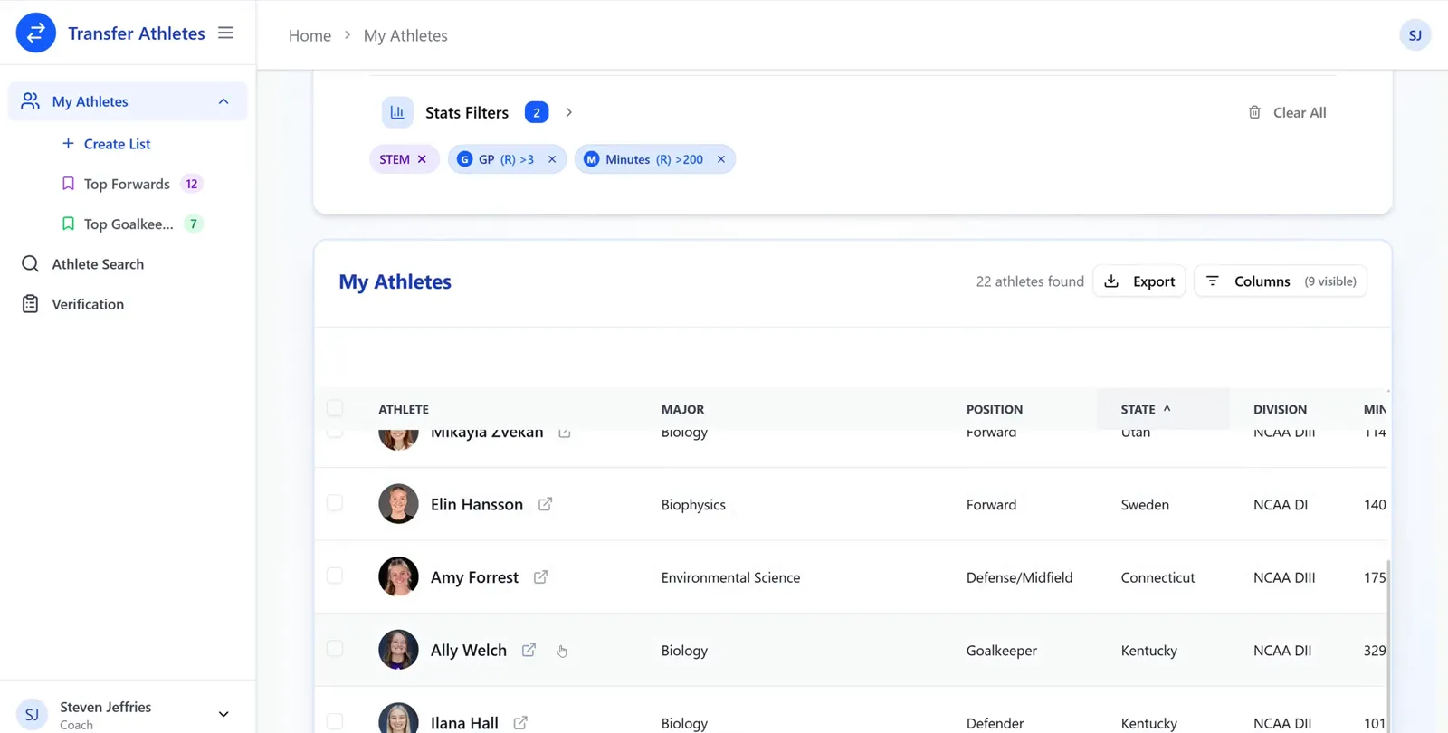The image size is (1448, 733).
Task: Open Ally Welch's external profile link icon
Action: pyautogui.click(x=529, y=650)
